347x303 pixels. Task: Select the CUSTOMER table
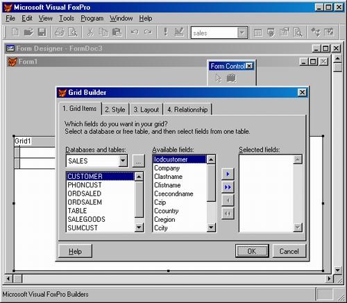pyautogui.click(x=101, y=176)
